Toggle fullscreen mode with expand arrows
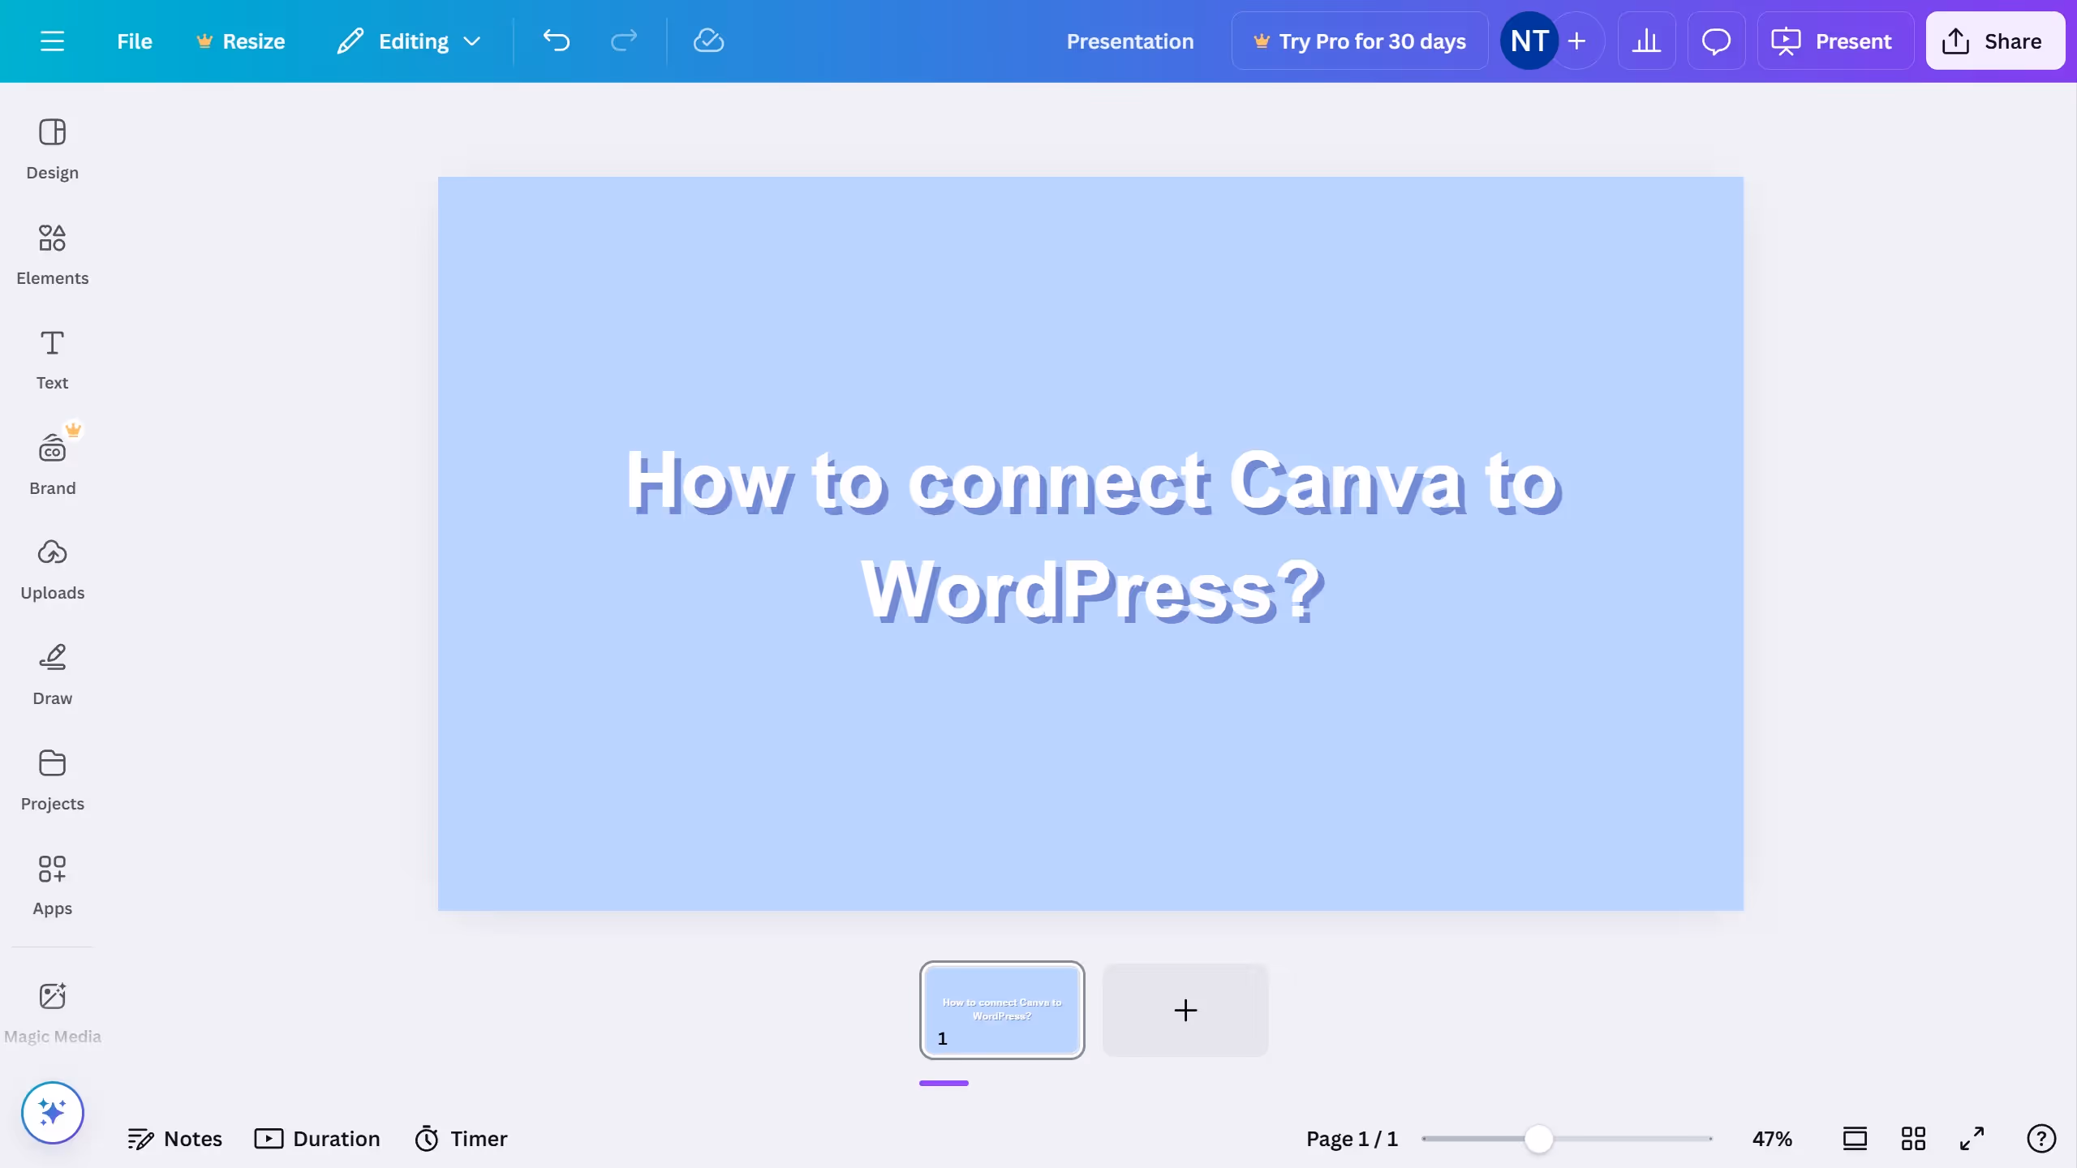This screenshot has width=2077, height=1168. point(1972,1139)
